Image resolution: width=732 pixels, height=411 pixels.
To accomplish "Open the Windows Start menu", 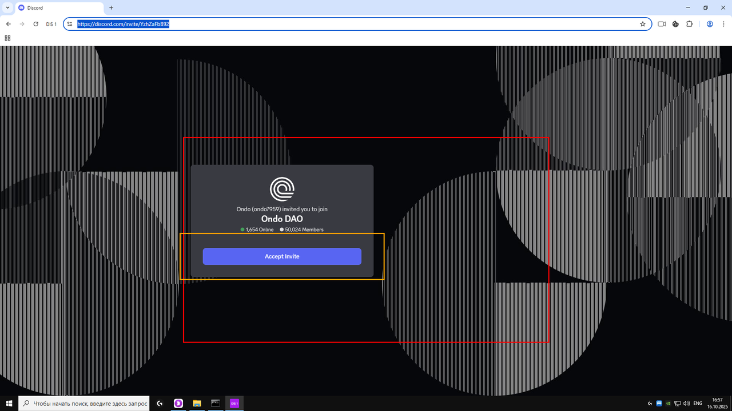I will tap(9, 403).
